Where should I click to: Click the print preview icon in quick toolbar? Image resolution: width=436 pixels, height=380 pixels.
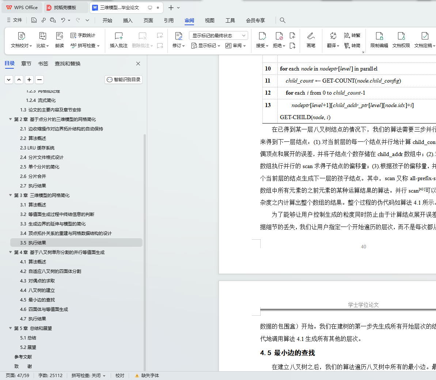pos(53,20)
